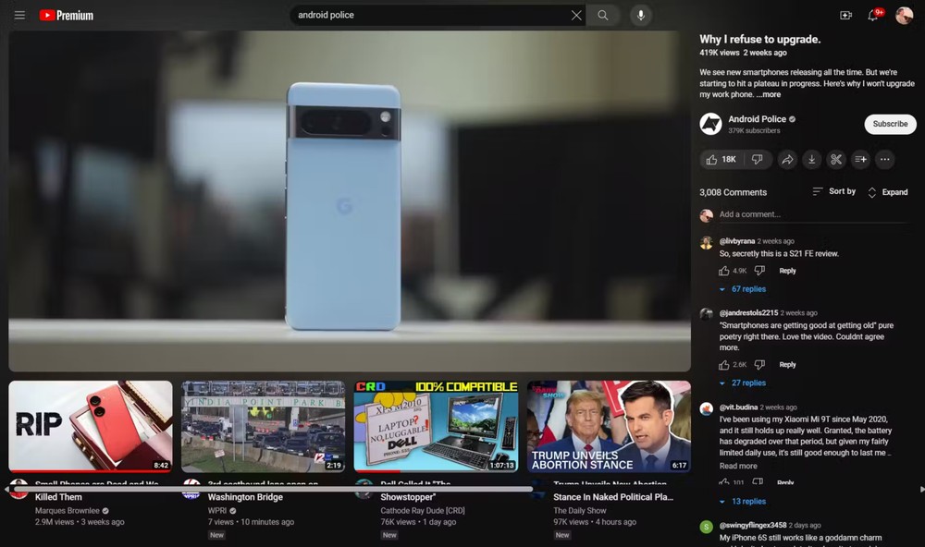Click the horizontal scrollbar under thumbnails

pyautogui.click(x=271, y=489)
